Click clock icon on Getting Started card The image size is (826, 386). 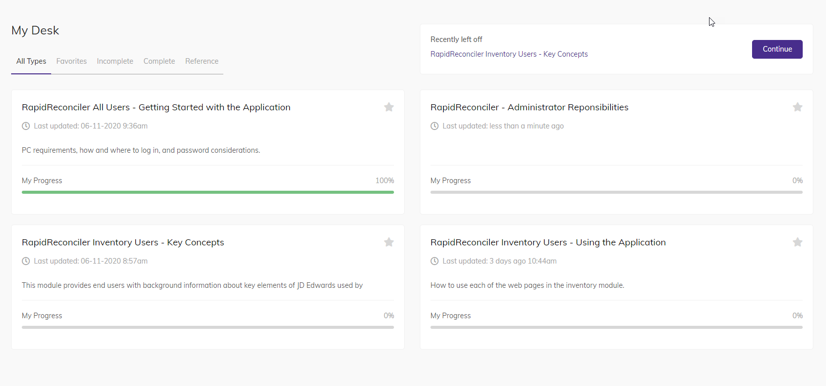pos(26,126)
